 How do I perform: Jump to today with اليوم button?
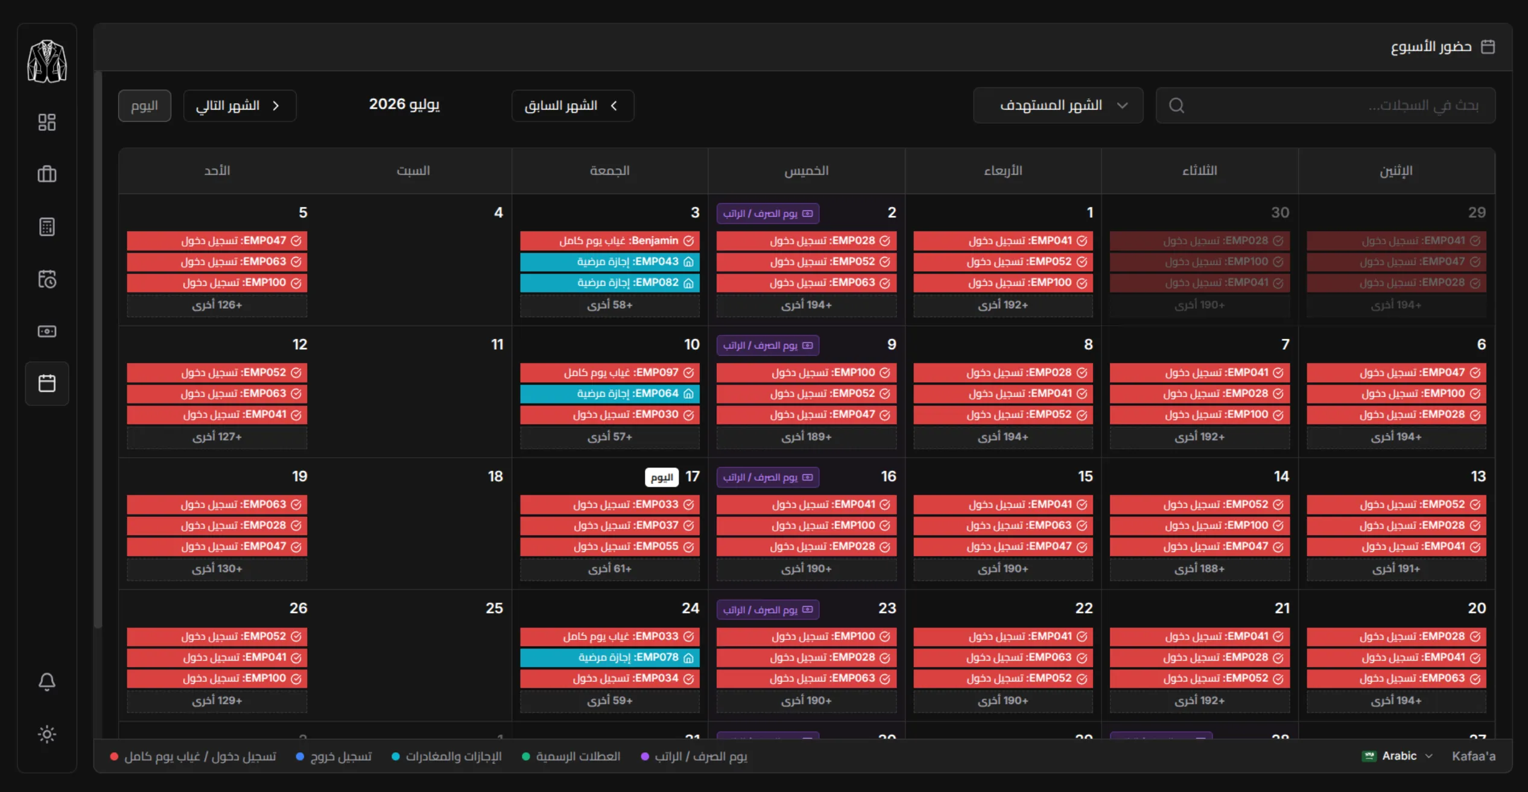coord(145,106)
